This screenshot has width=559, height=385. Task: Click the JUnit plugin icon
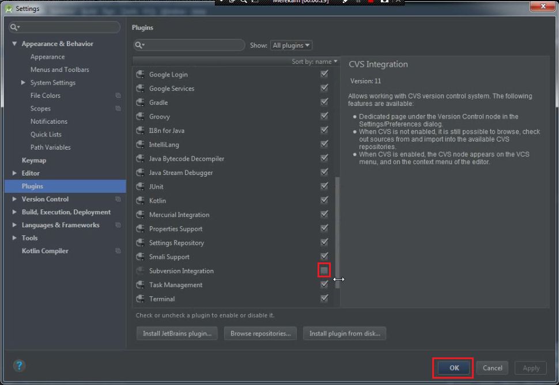[x=141, y=186]
